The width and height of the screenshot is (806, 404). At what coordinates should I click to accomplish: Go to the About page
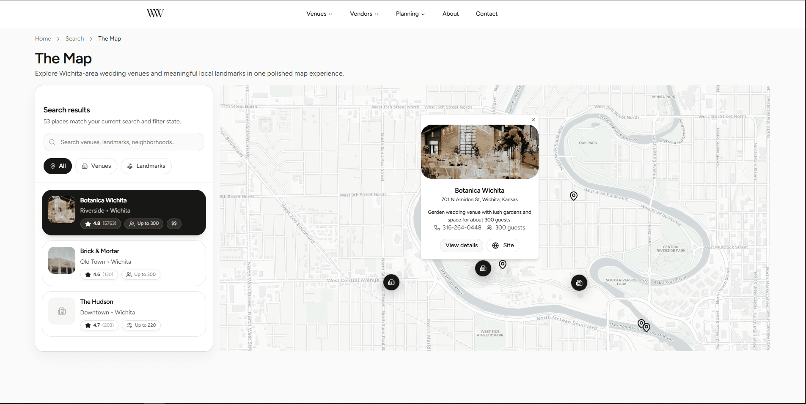click(x=450, y=14)
